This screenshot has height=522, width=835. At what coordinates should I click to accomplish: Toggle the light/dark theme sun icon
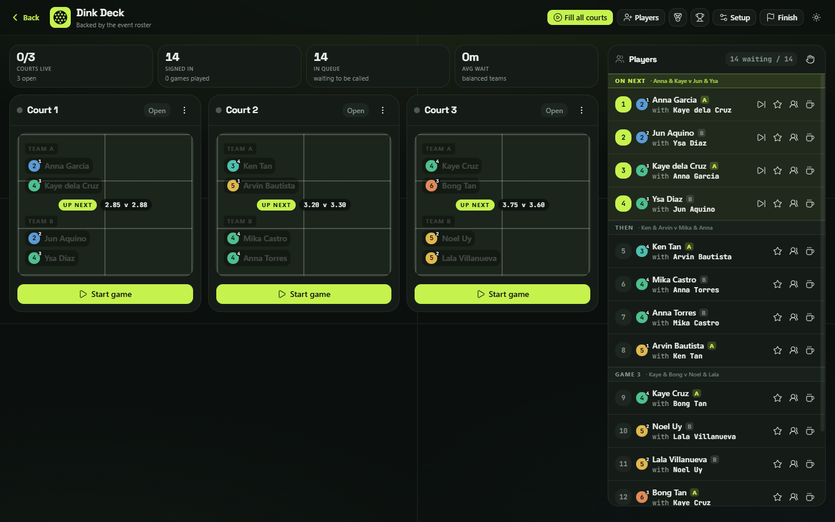pos(816,17)
